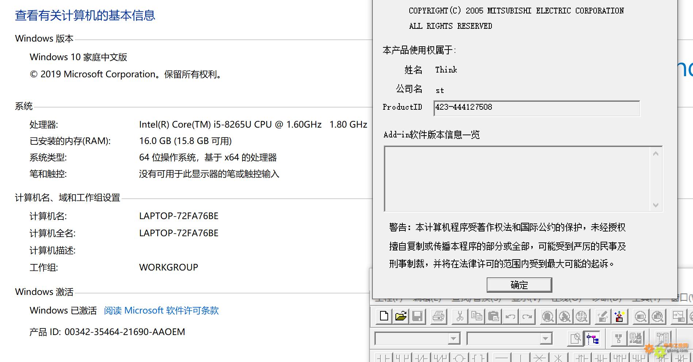Viewport: 693px width, 362px height.
Task: Click the Undo arrow icon
Action: coord(510,316)
